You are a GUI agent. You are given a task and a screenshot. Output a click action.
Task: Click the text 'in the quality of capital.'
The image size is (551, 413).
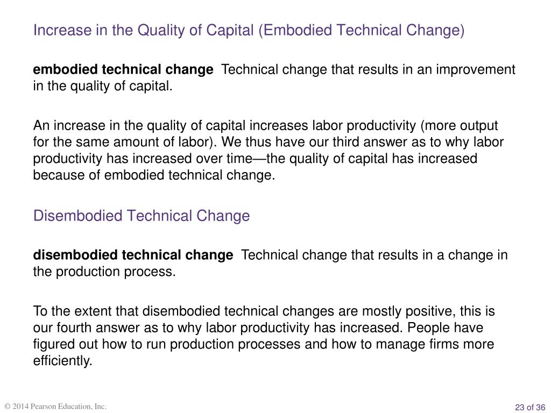point(103,86)
